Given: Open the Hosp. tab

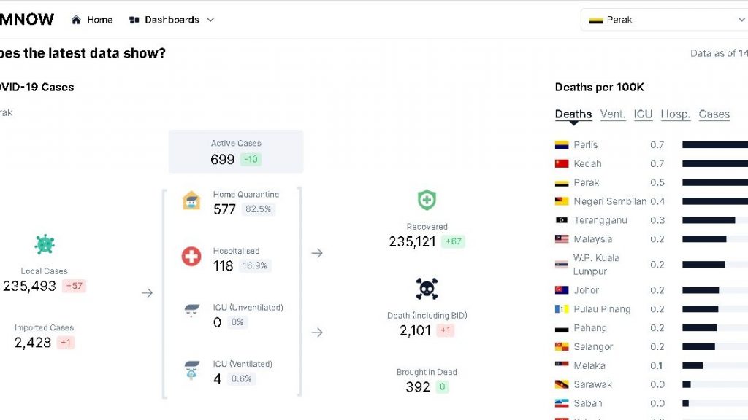Looking at the screenshot, I should click(676, 114).
